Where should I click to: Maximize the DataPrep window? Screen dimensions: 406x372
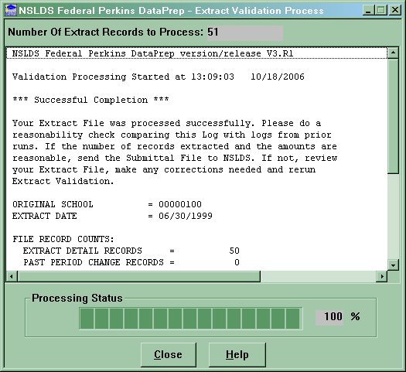point(381,10)
